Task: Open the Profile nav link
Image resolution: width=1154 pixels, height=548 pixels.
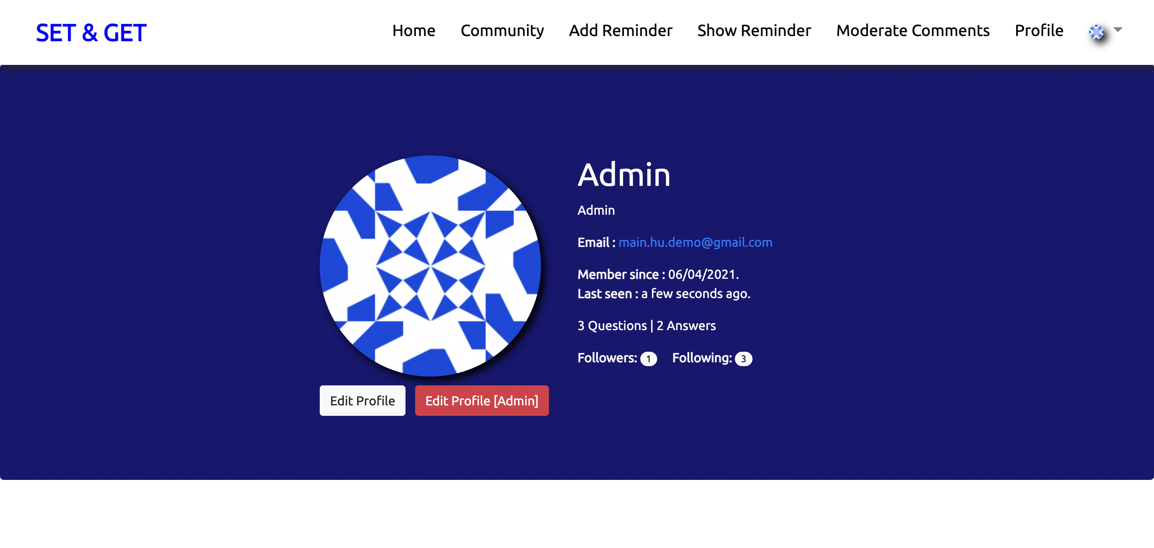Action: click(1039, 30)
